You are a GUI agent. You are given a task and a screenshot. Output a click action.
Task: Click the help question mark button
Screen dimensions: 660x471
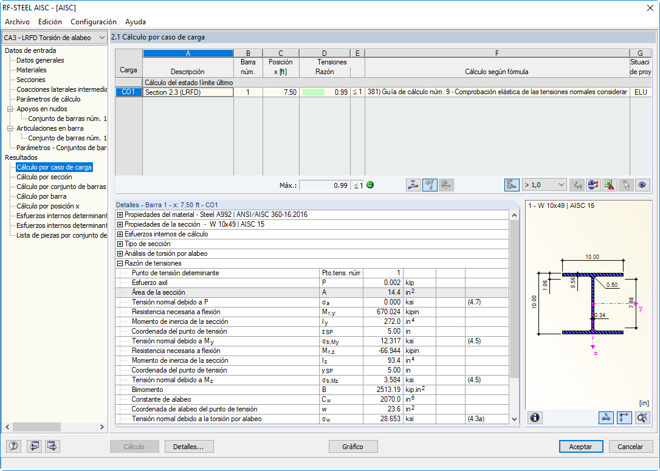[x=13, y=446]
